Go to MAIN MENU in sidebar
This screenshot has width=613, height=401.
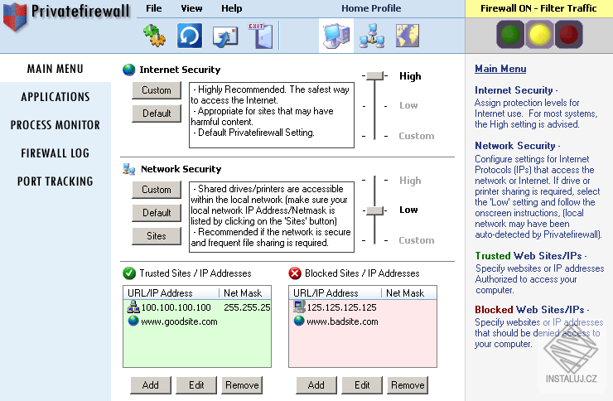(56, 69)
